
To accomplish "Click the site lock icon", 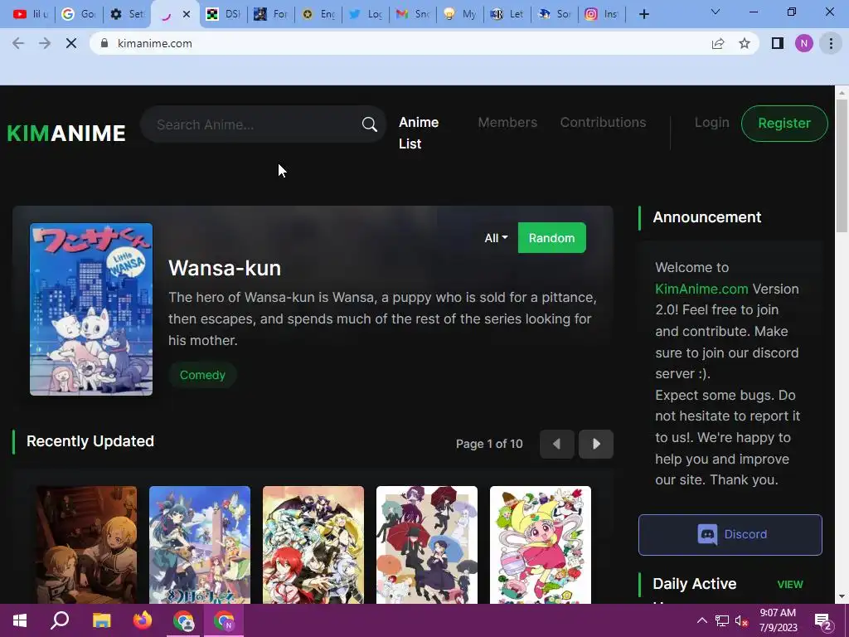I will [104, 43].
